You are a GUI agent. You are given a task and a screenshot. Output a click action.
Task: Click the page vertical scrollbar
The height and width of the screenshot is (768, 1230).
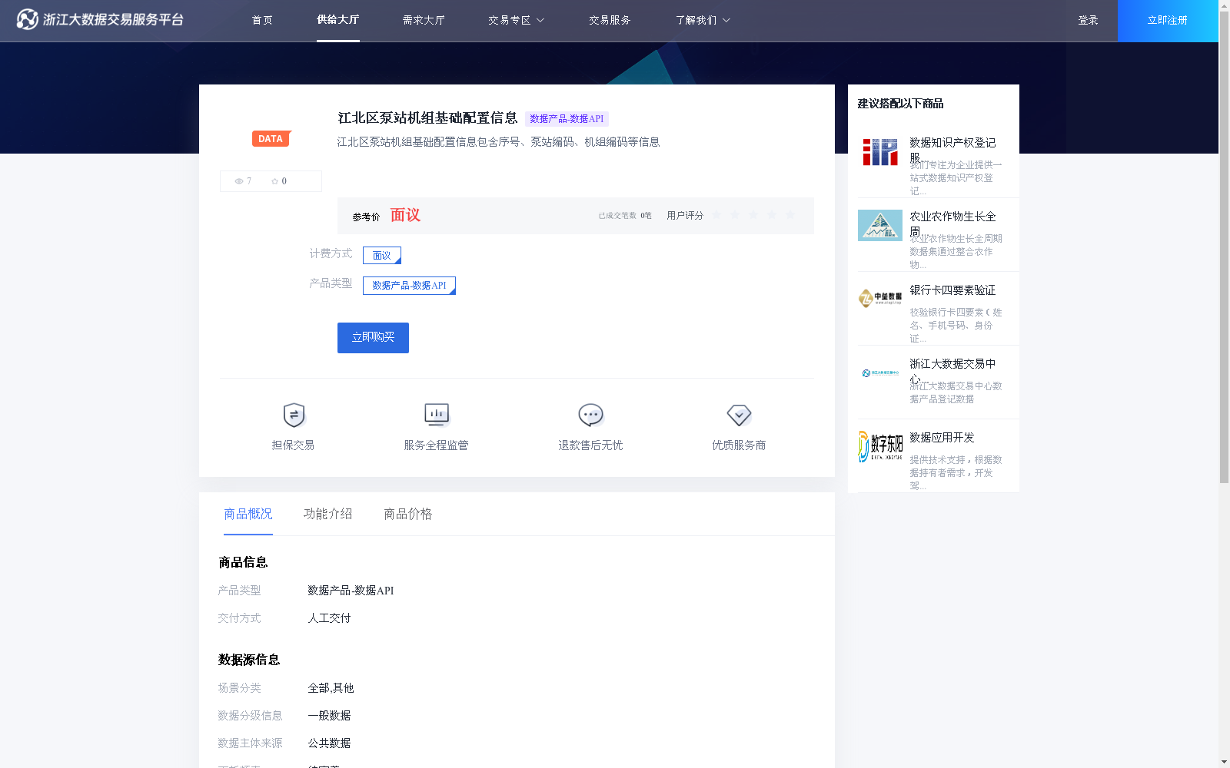(x=1224, y=246)
